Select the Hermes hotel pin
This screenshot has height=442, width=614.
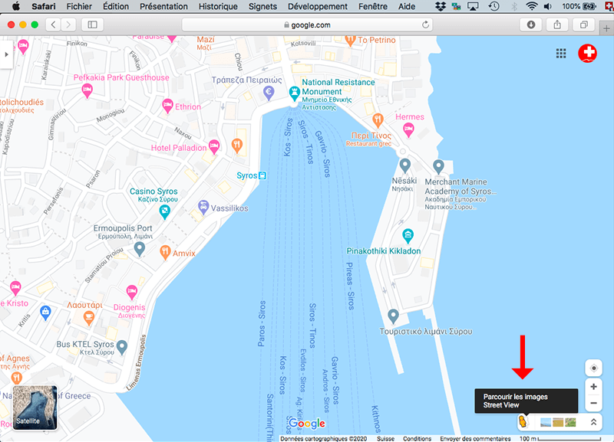pos(408,129)
